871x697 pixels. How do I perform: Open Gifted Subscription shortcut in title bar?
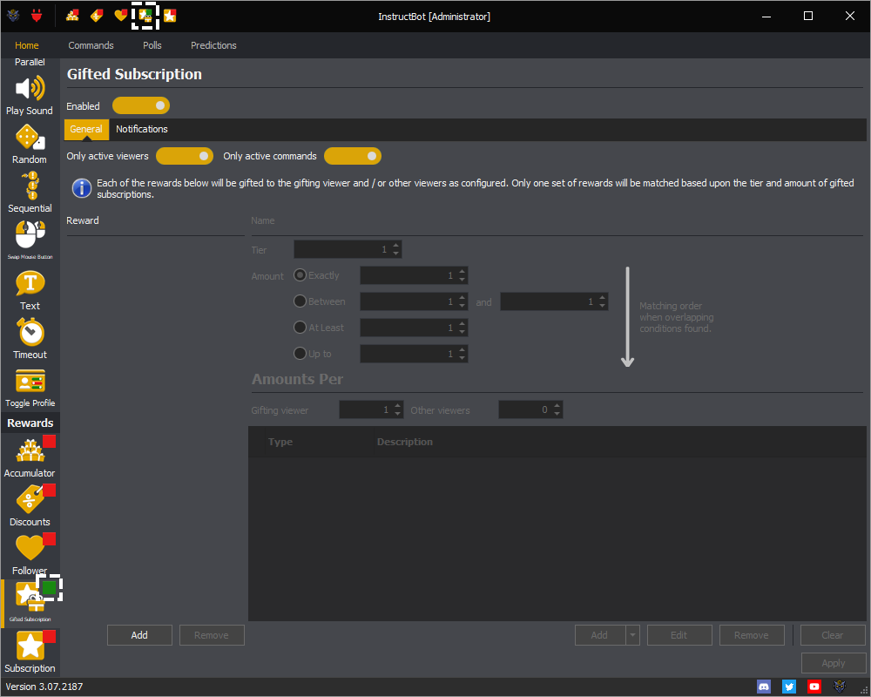coord(145,16)
